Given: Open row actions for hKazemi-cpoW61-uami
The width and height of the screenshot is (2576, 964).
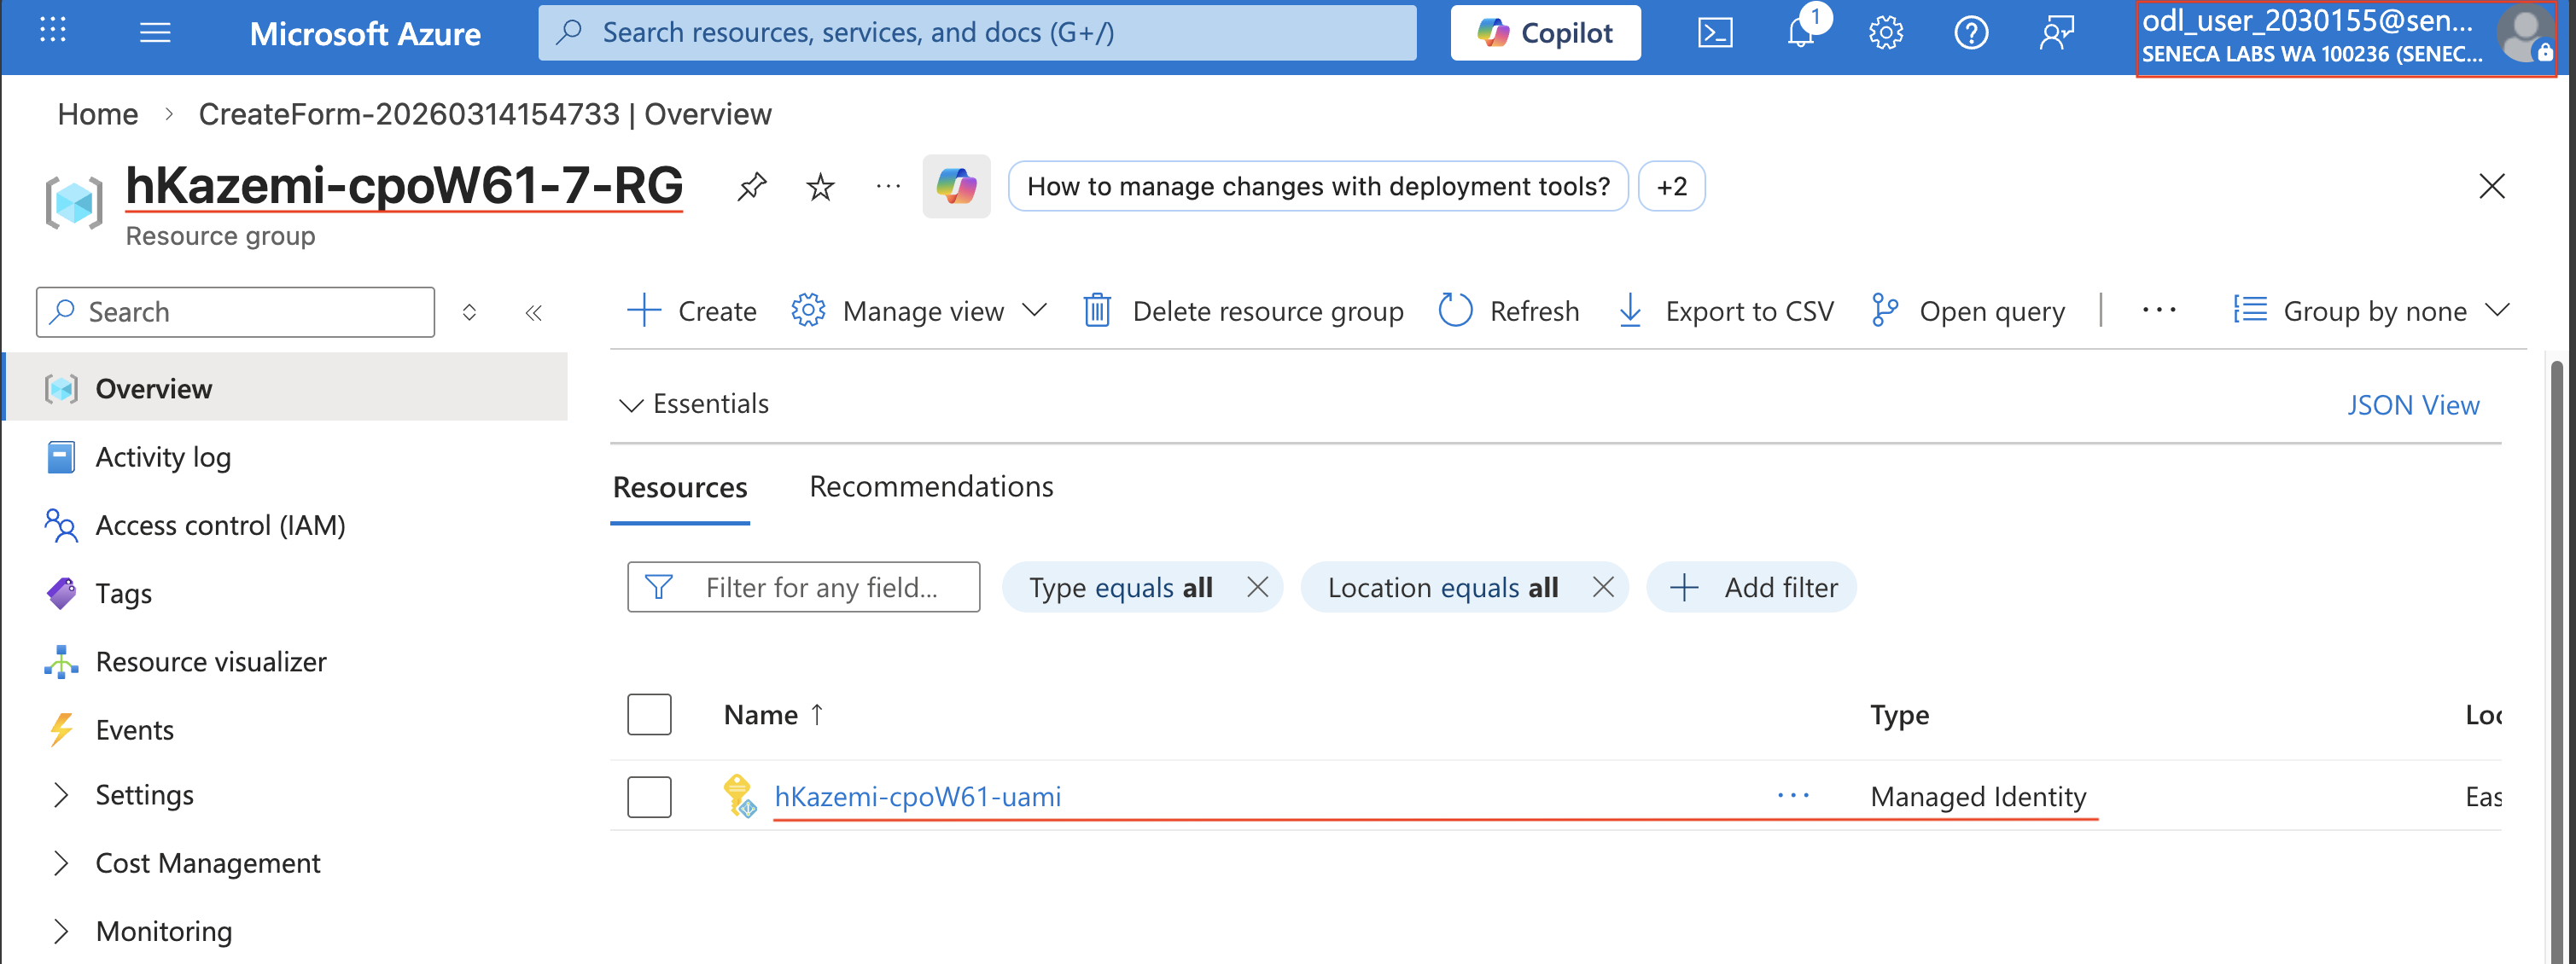Looking at the screenshot, I should (x=1793, y=795).
